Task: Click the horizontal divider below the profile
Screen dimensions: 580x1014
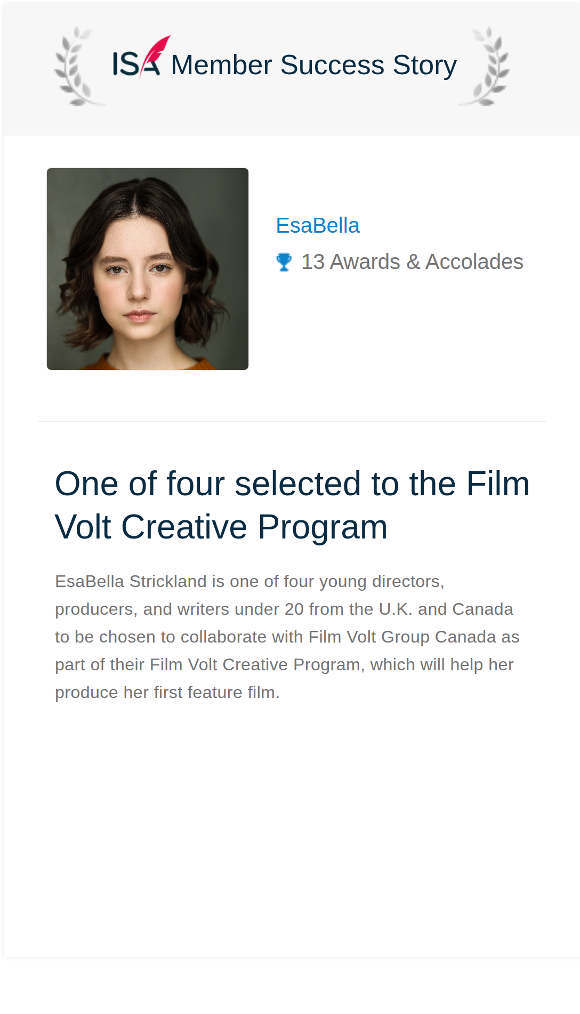Action: tap(292, 422)
